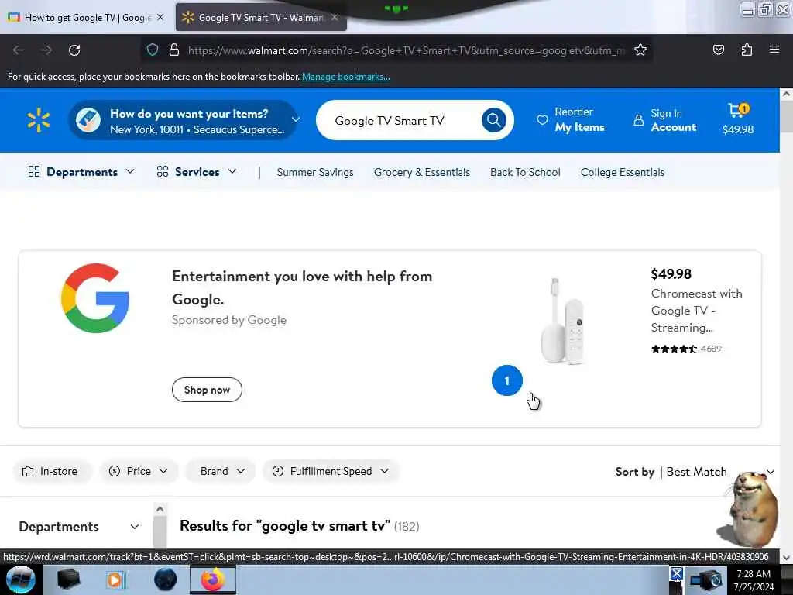Open the shopping cart showing $49.98
This screenshot has width=793, height=595.
tap(738, 119)
